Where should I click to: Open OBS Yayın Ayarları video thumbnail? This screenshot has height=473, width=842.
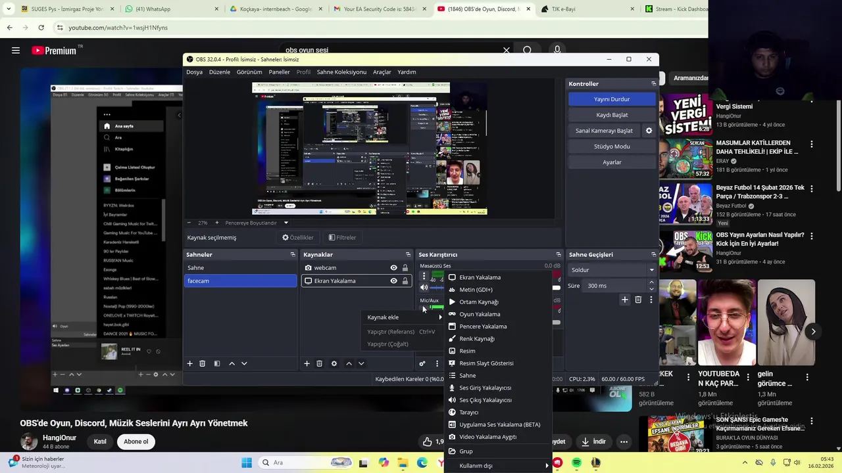click(686, 251)
